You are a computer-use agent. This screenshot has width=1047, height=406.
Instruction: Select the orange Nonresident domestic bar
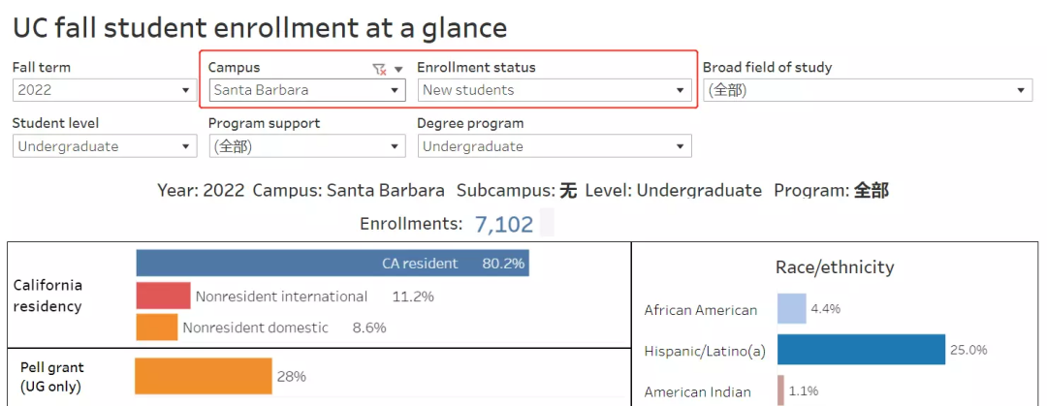[156, 328]
